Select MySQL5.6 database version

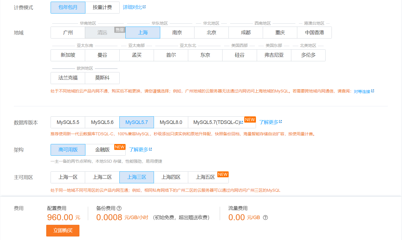102,122
